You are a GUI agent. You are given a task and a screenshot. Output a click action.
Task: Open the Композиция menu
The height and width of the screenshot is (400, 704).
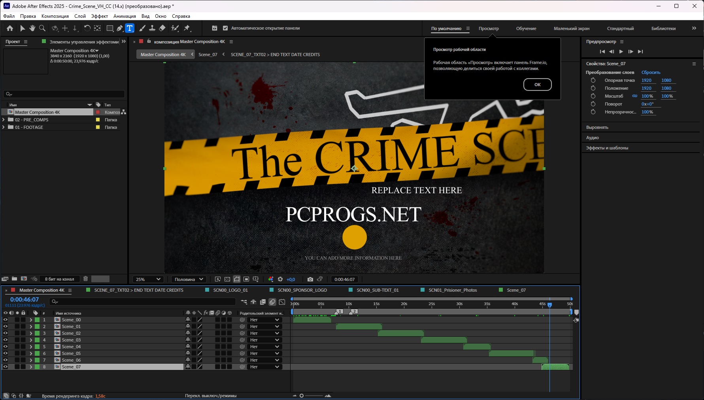[55, 16]
